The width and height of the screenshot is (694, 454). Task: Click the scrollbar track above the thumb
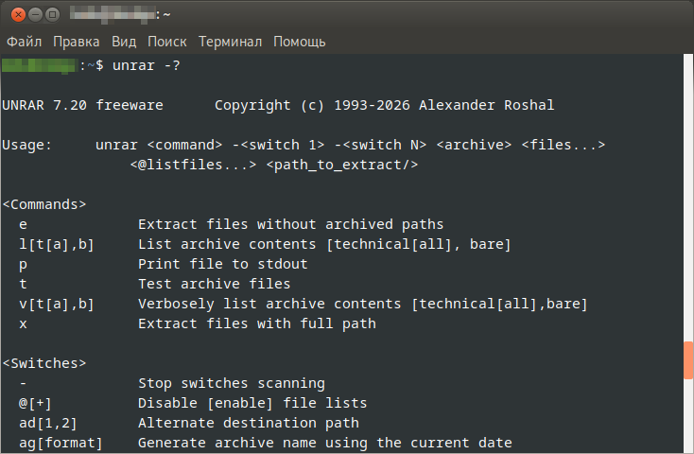click(x=688, y=189)
